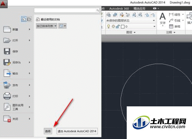
Task: Choose the Drawing Utilities wrench icon
Action: click(x=7, y=107)
